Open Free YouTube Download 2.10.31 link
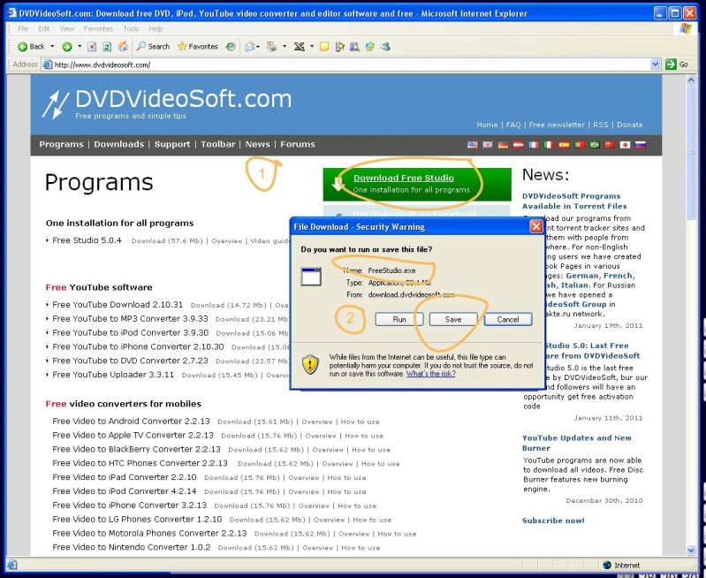Image resolution: width=706 pixels, height=578 pixels. (118, 305)
